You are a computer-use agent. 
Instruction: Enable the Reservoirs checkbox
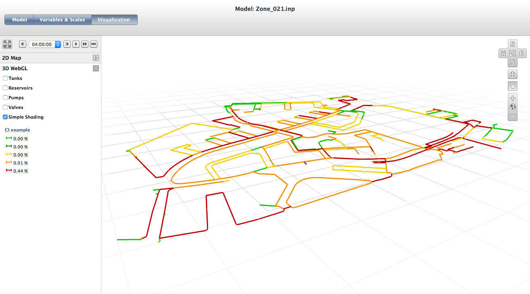(5, 88)
